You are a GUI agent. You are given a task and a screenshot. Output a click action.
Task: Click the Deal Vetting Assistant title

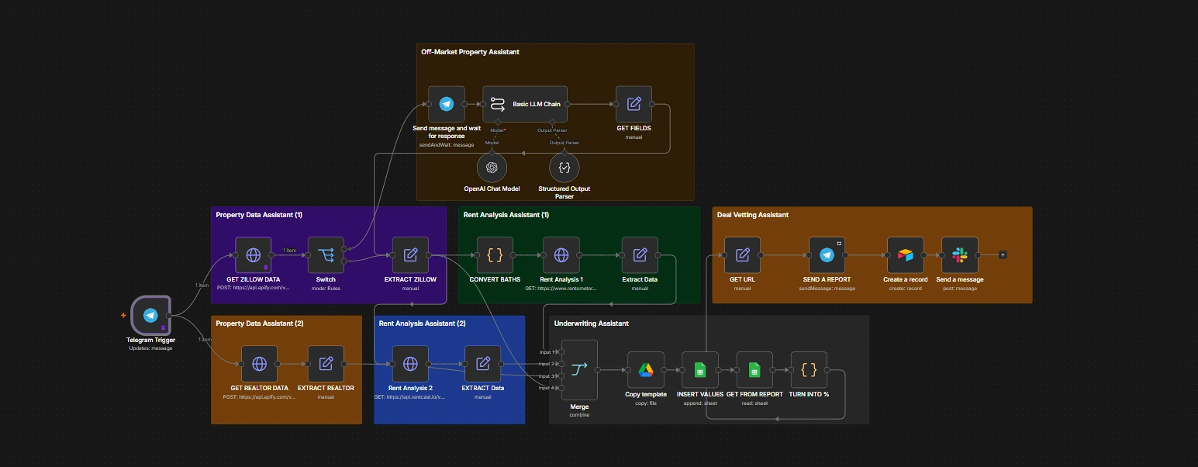tap(752, 215)
